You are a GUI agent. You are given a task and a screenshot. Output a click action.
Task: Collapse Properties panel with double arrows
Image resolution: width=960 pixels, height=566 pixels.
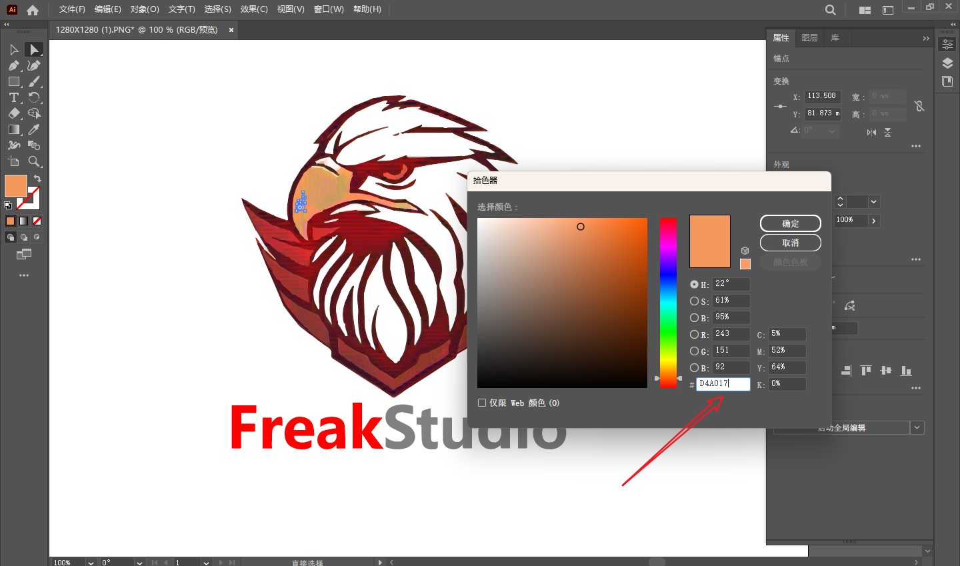[x=926, y=39]
